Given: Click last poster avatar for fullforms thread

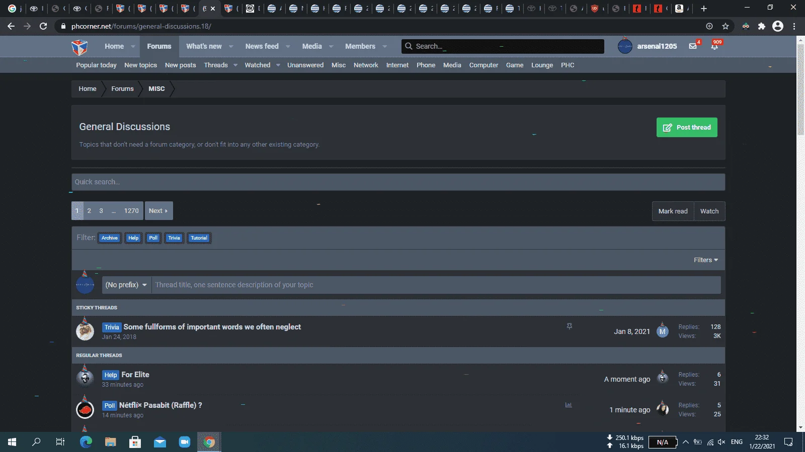Looking at the screenshot, I should (663, 331).
